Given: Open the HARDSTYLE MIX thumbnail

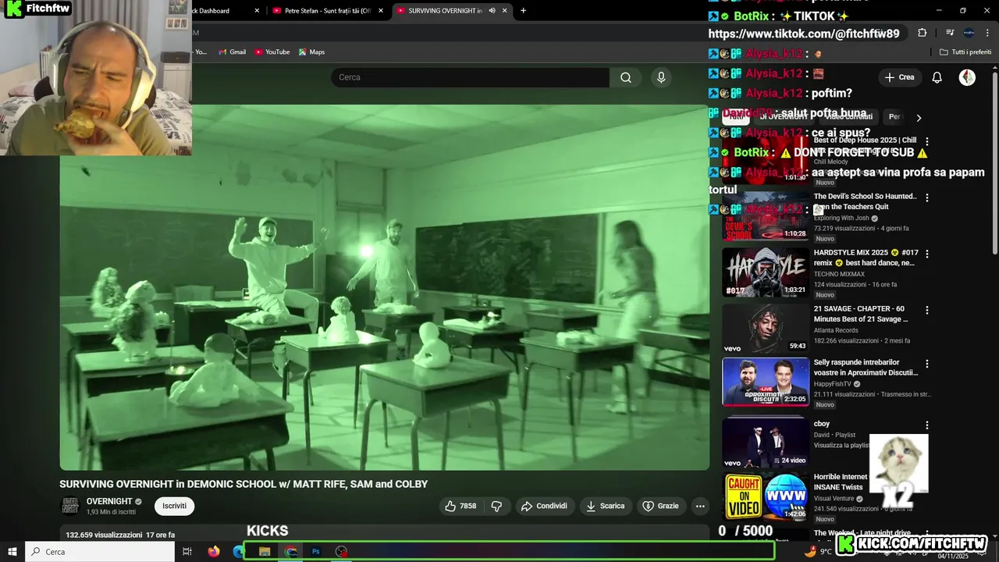Looking at the screenshot, I should [x=766, y=272].
